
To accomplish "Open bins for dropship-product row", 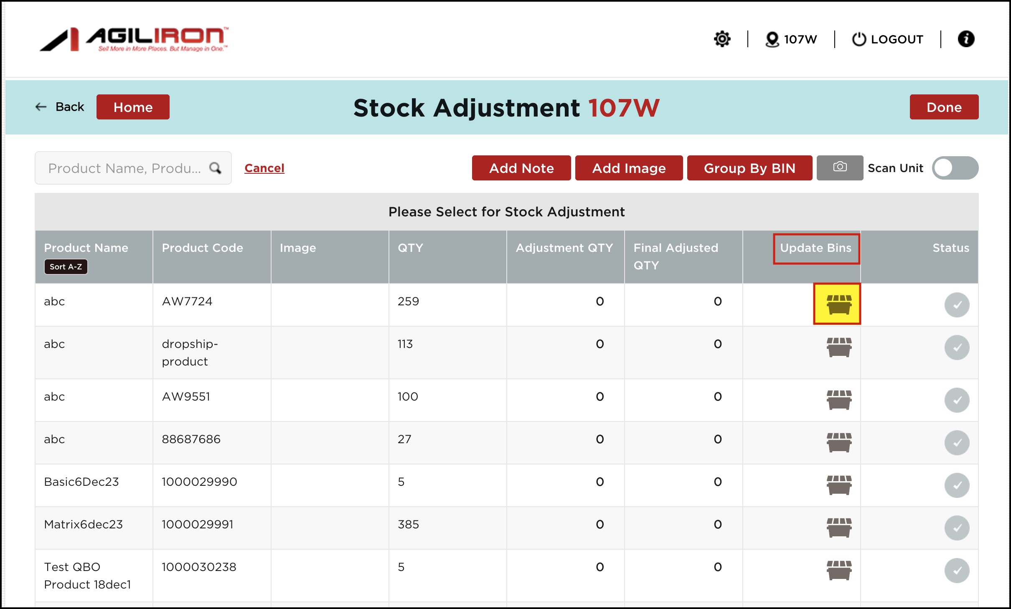I will 838,347.
